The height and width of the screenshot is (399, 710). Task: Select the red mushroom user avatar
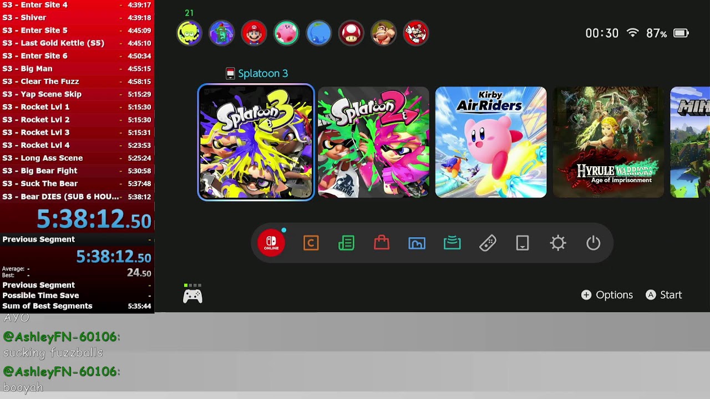click(351, 34)
